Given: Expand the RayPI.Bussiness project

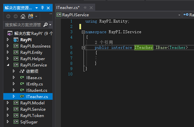Looking at the screenshot, I should coord(8,46).
